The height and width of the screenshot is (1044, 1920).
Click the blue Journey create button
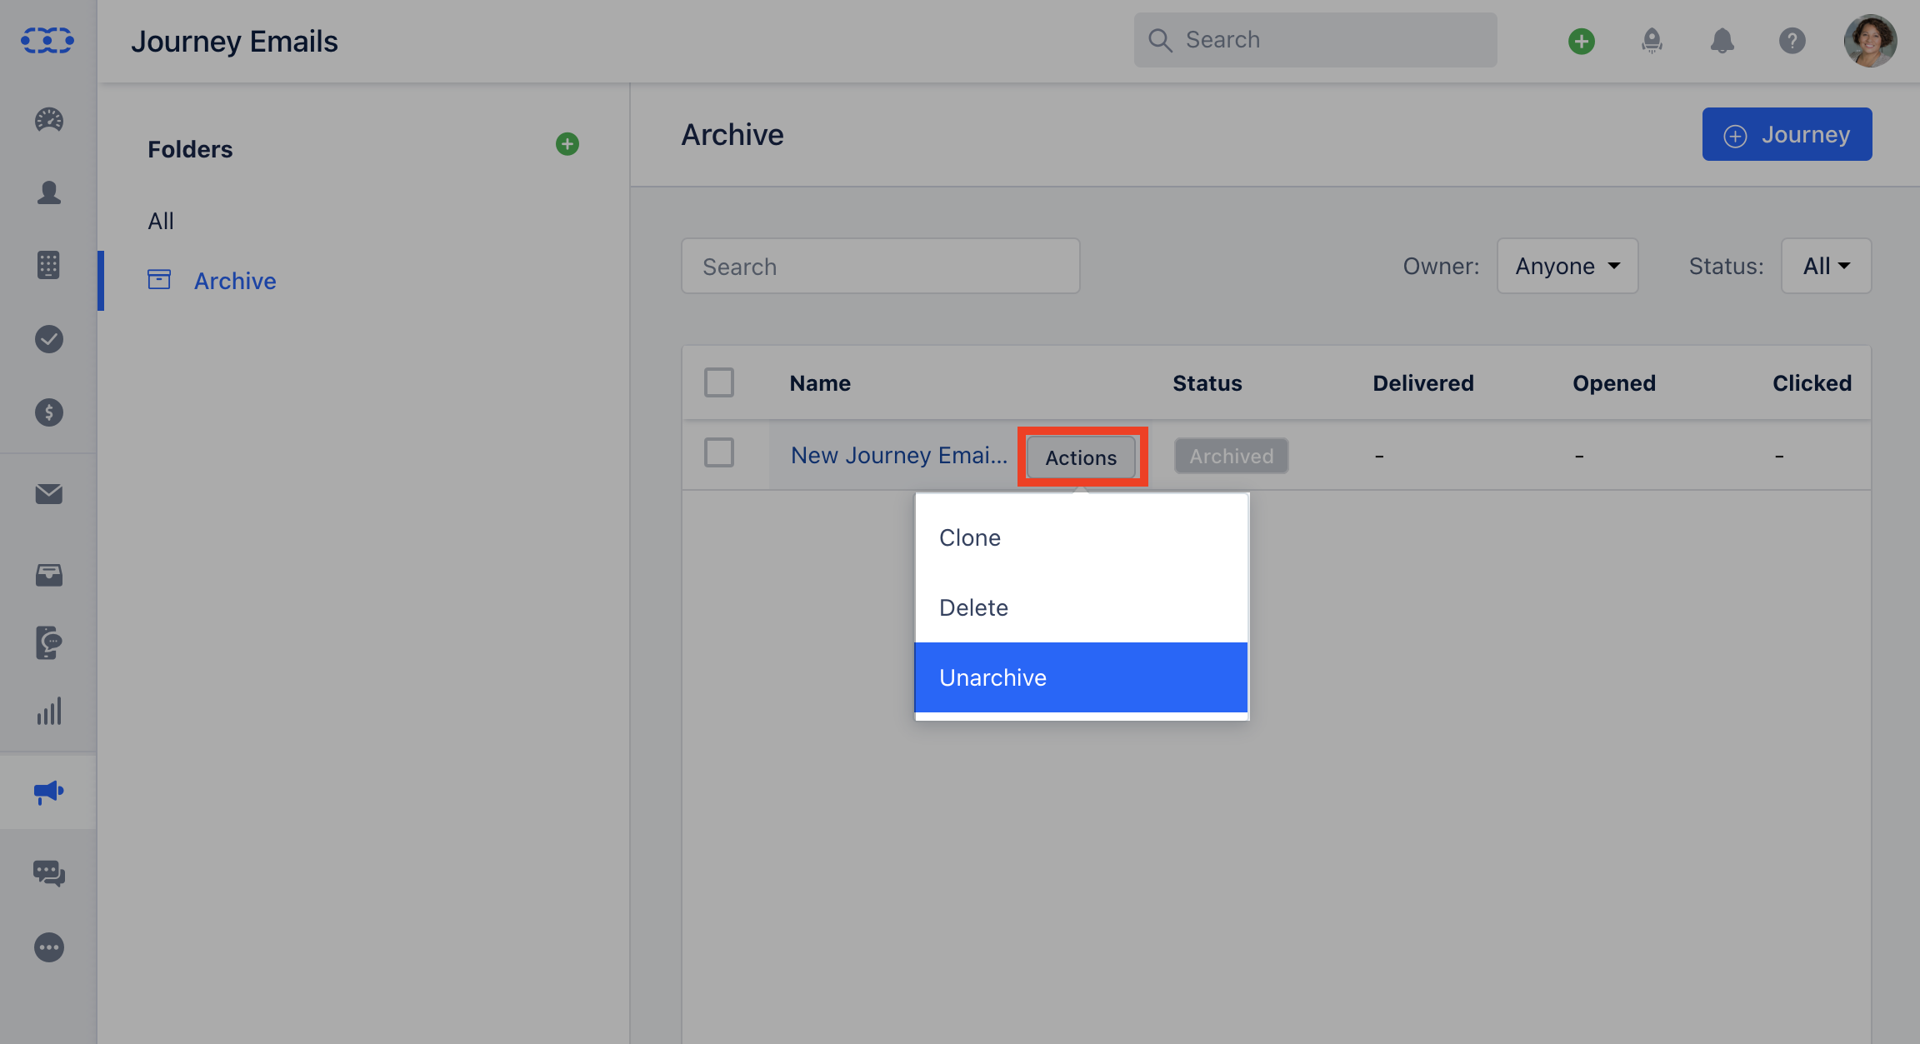coord(1787,134)
